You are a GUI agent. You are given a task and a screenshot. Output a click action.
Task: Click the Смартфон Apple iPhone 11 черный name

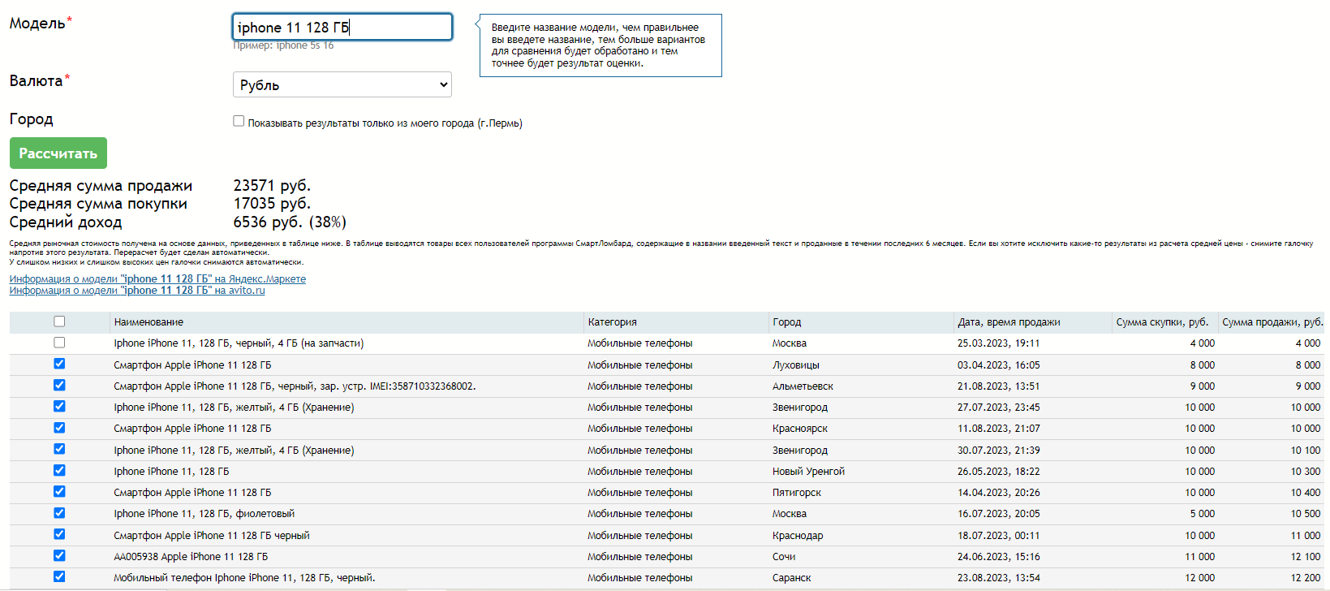click(212, 536)
